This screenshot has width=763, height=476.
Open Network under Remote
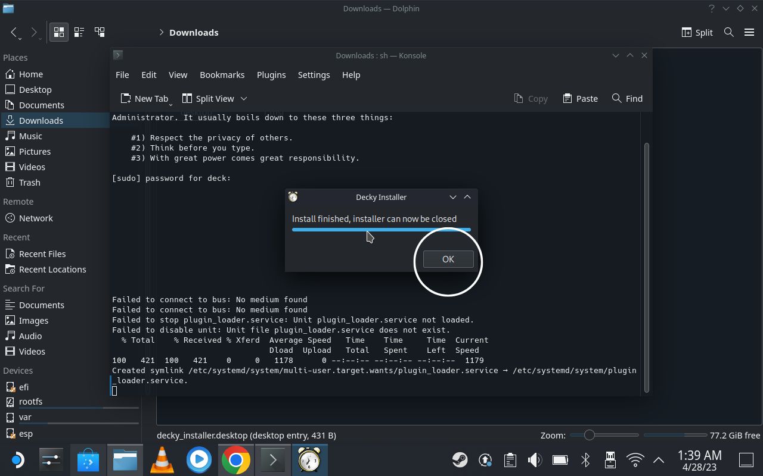(55, 218)
